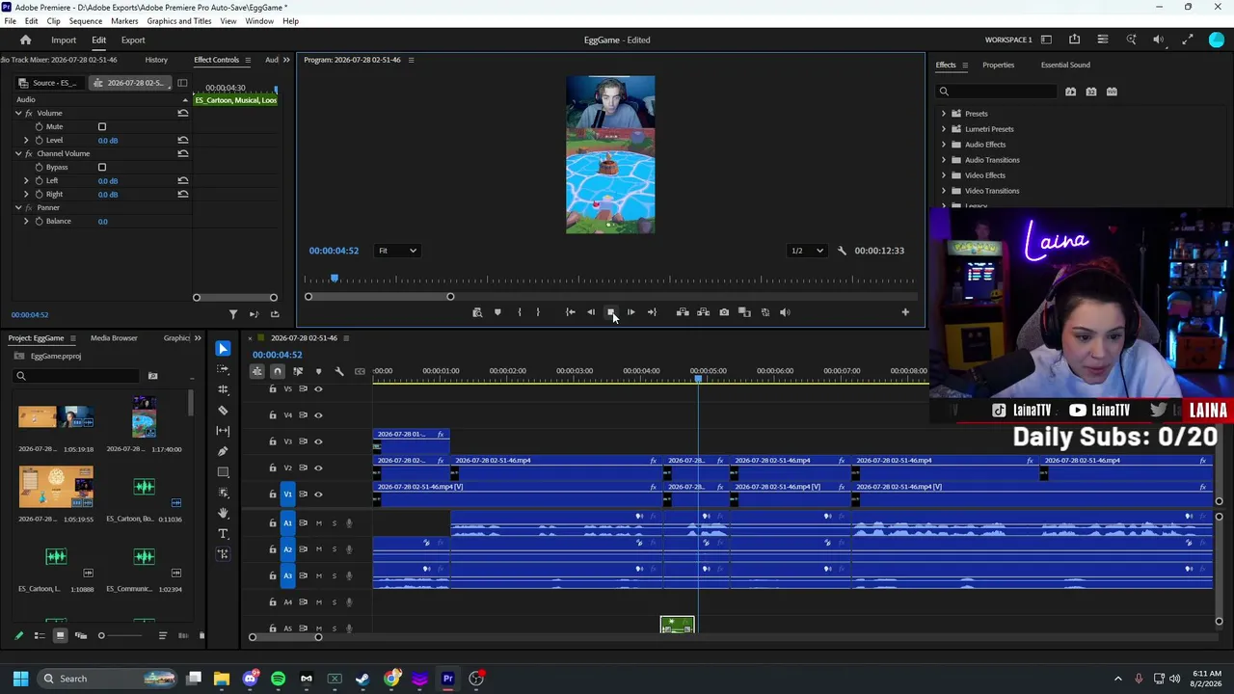Select the Ripple Edit tool

pos(223,389)
